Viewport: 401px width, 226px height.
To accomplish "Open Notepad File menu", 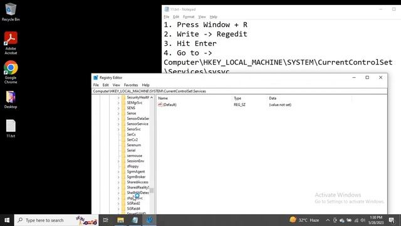I will (x=167, y=17).
